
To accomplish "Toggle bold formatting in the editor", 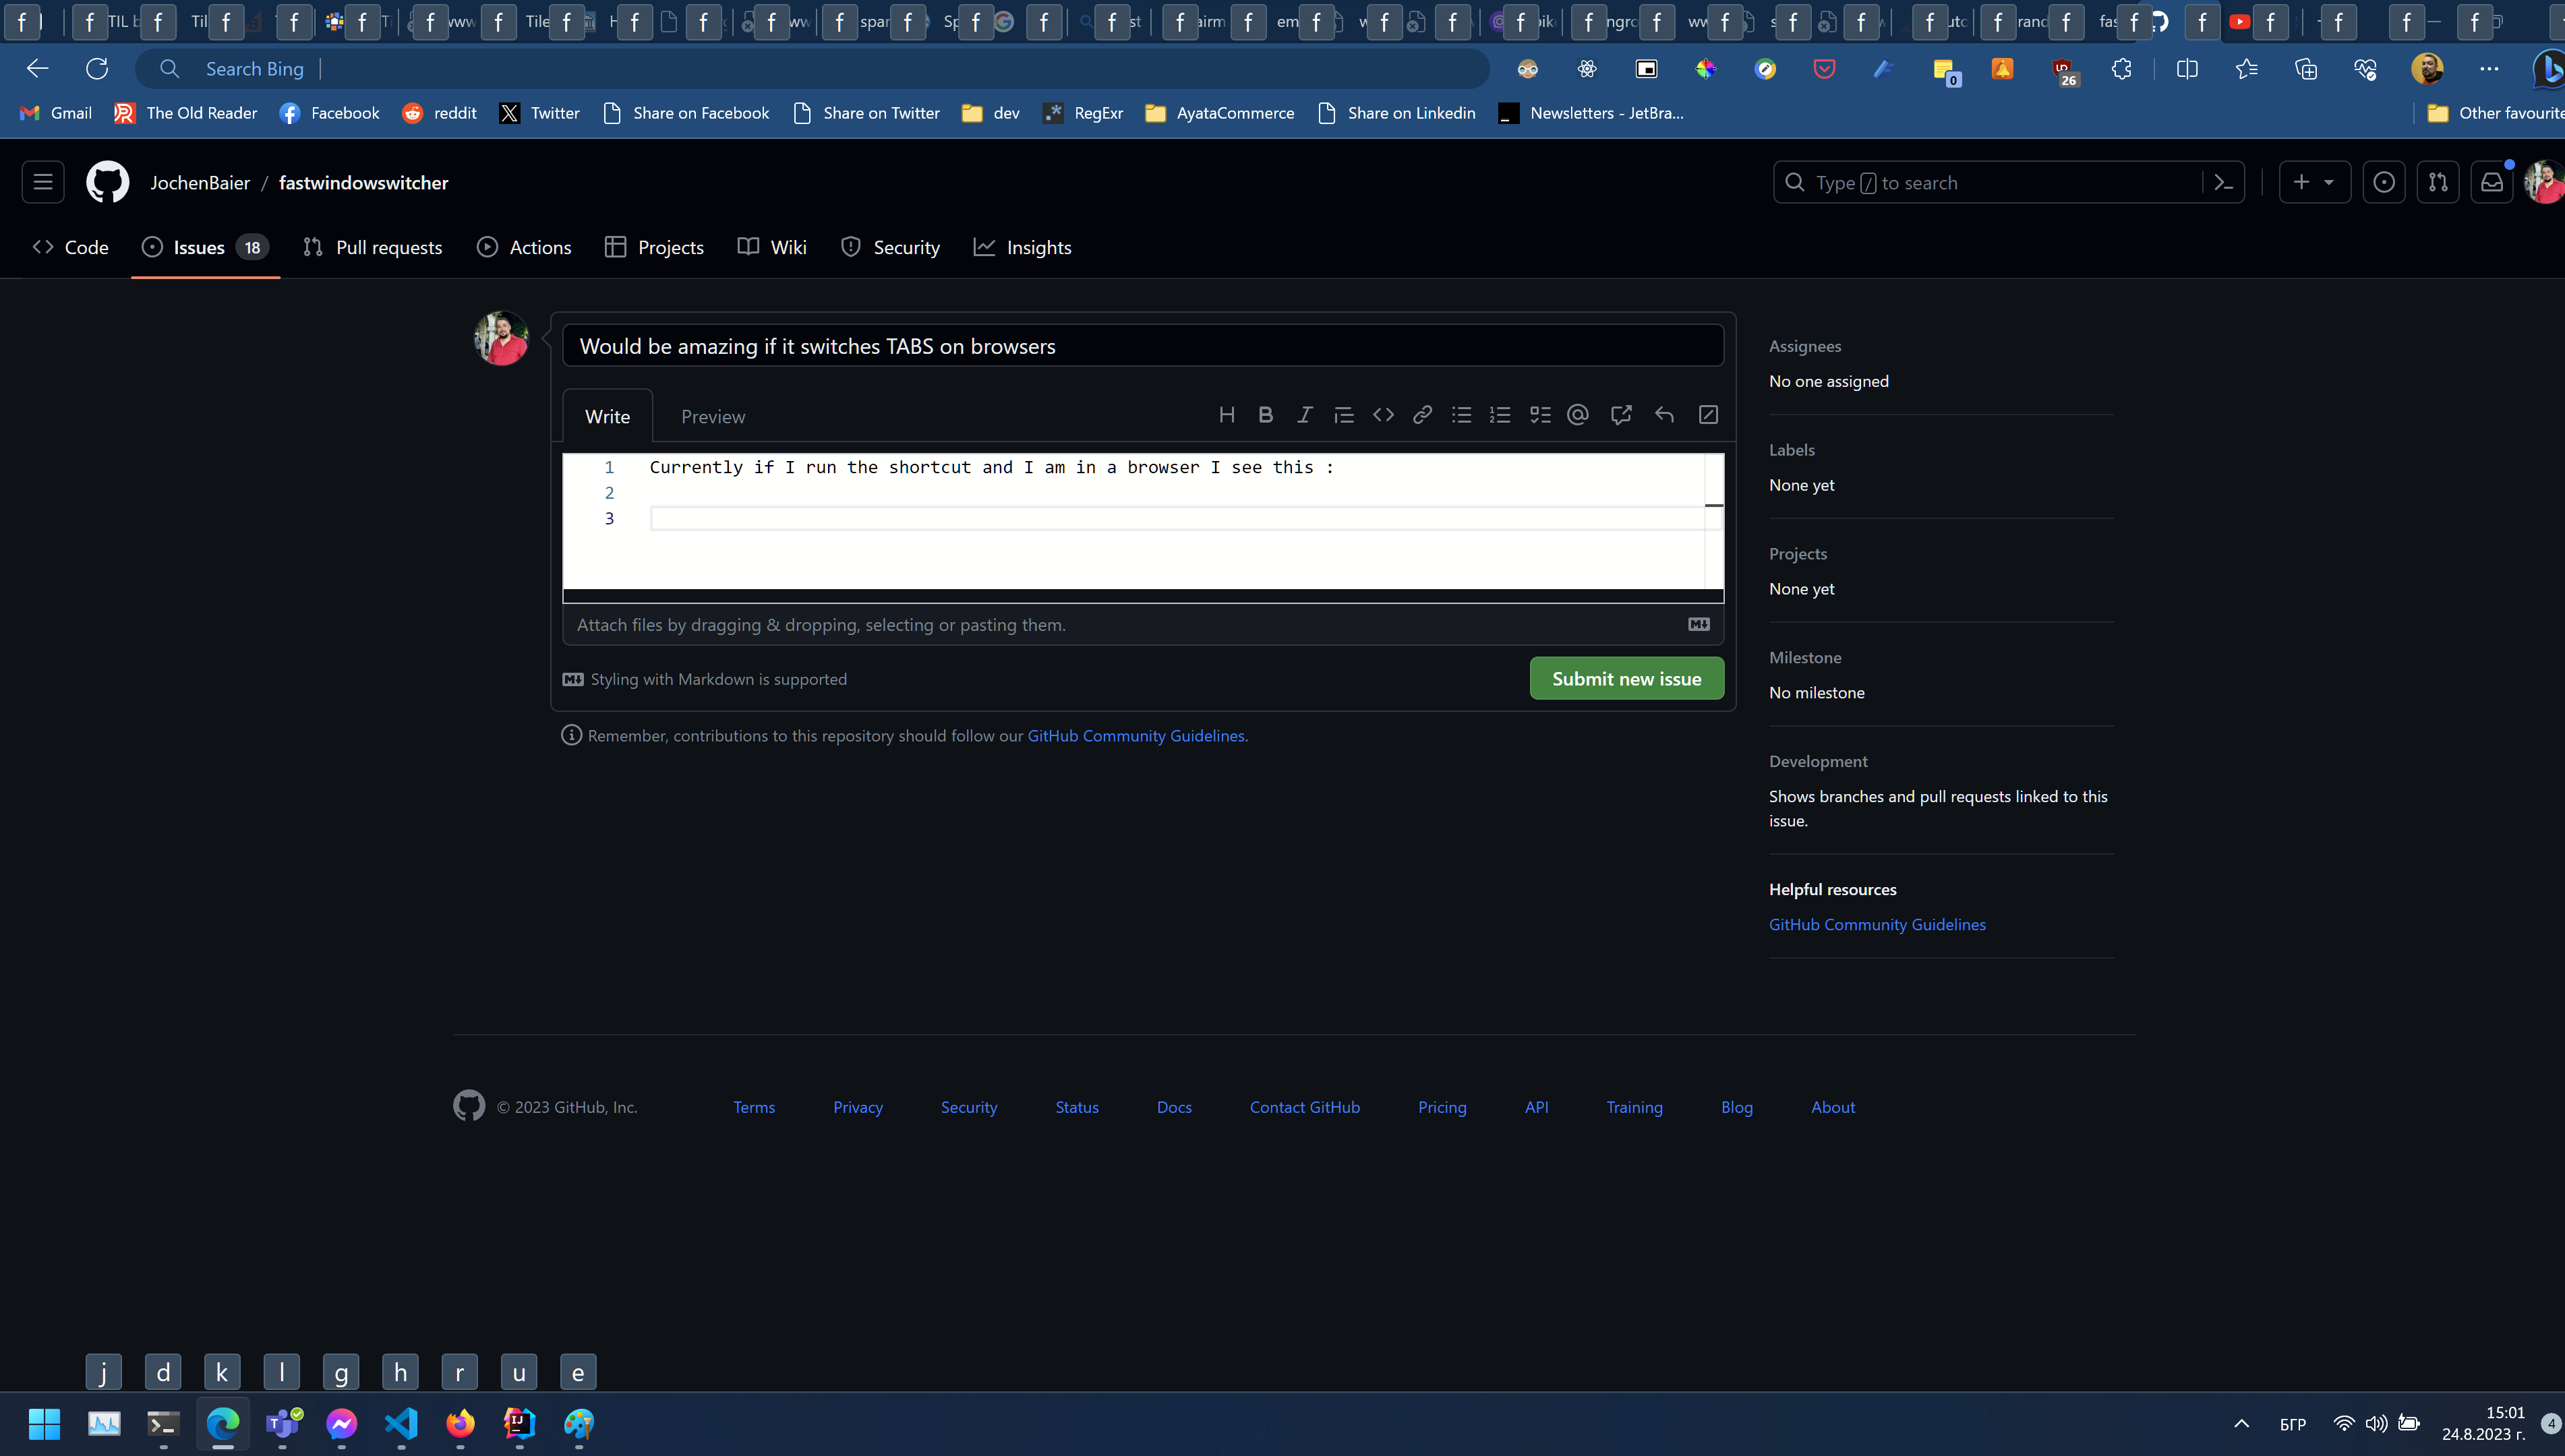I will (x=1265, y=414).
